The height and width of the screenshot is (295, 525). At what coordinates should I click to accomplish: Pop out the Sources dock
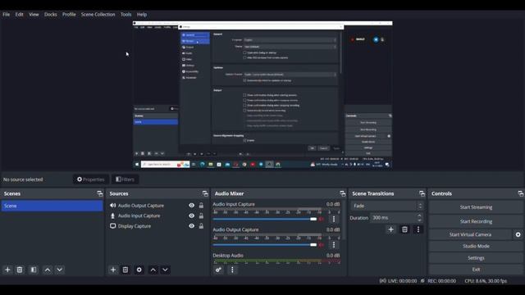(205, 193)
